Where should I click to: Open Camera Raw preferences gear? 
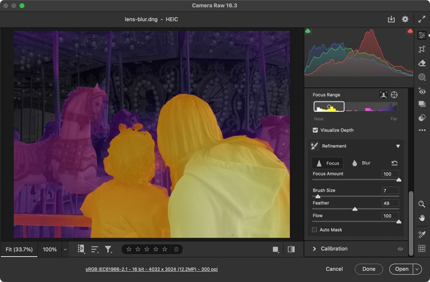tap(405, 19)
